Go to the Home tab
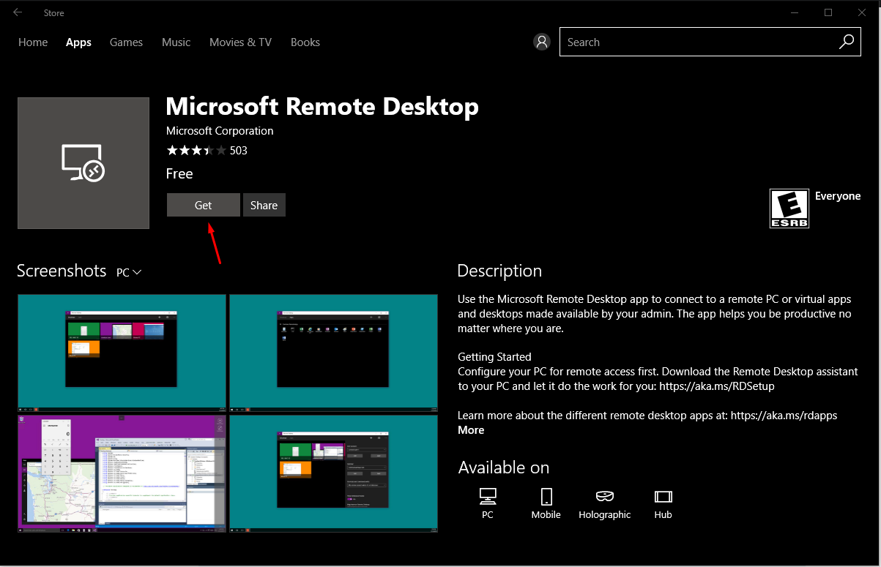 (33, 42)
